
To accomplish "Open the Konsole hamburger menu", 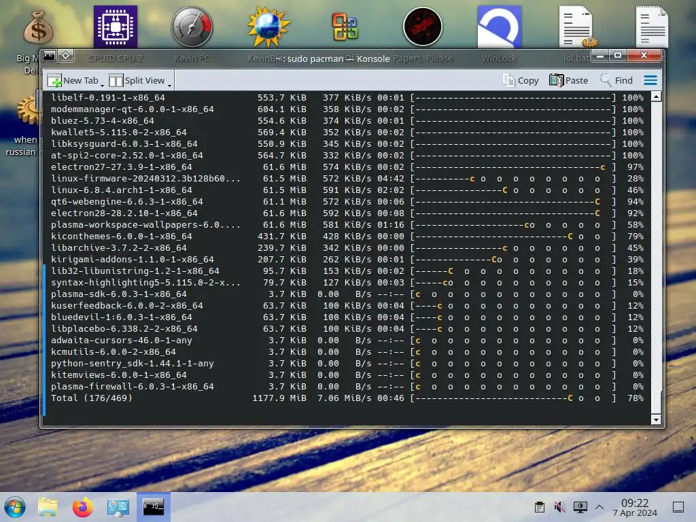I will [x=650, y=80].
